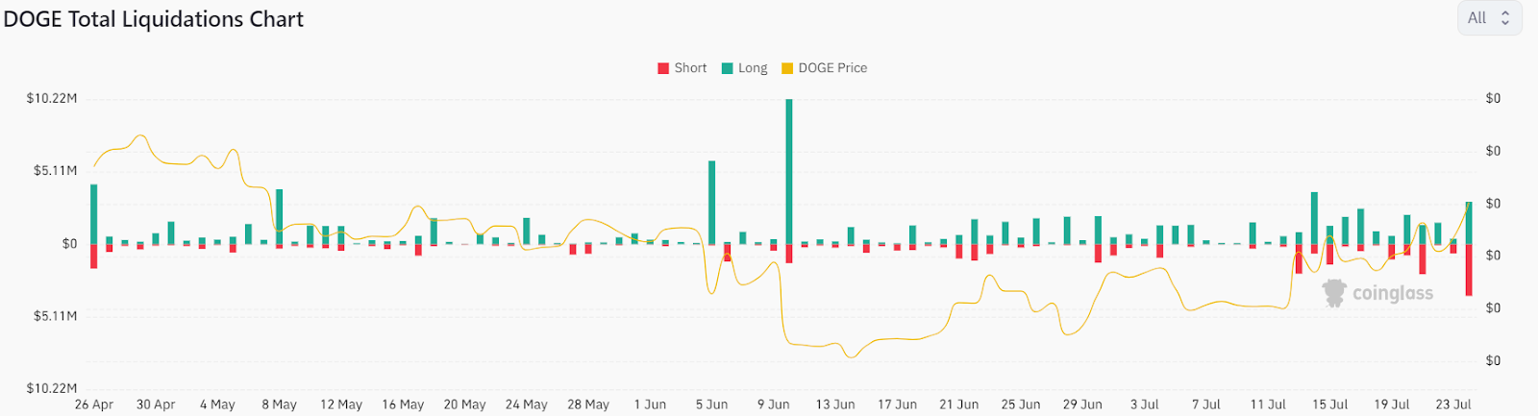Toggle the Short legend series
1538x416 pixels.
tap(682, 68)
